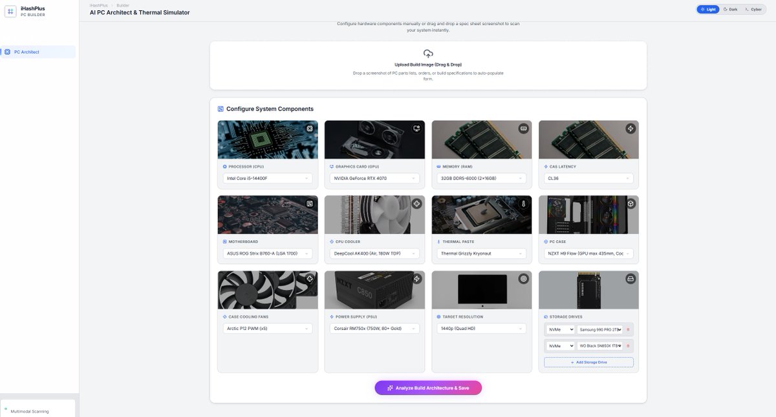Click the drive icon on storage image
The image size is (776, 417).
630,279
